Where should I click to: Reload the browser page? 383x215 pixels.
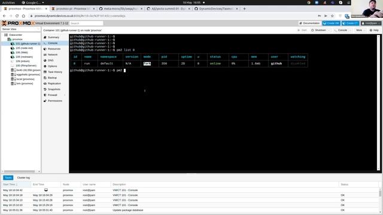(17, 16)
